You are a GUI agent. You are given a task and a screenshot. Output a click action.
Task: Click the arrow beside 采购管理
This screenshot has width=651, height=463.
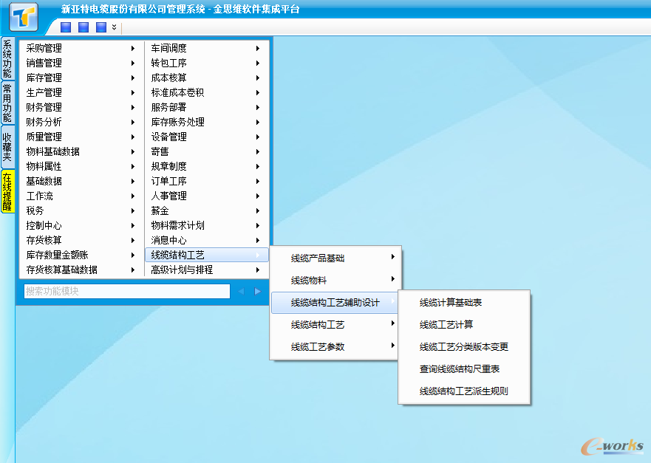[133, 48]
